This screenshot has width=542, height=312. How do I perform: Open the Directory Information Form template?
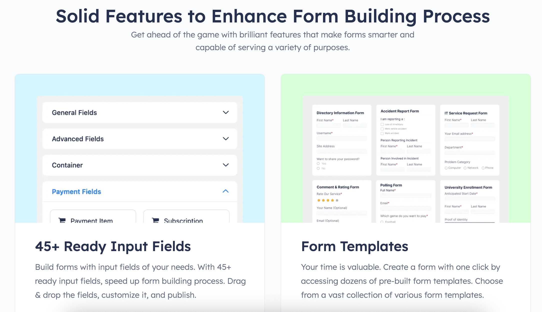coord(342,140)
